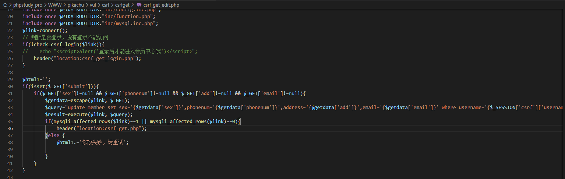Image resolution: width=565 pixels, height=179 pixels.
Task: Click line number 24 in the gutter
Action: [x=10, y=45]
